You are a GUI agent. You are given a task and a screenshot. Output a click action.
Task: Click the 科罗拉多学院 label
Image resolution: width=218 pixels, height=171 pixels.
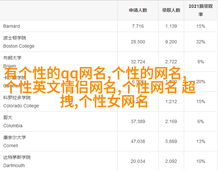coord(17,98)
